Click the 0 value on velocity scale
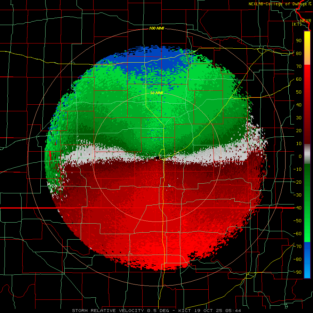The width and height of the screenshot is (313, 313). (x=300, y=156)
